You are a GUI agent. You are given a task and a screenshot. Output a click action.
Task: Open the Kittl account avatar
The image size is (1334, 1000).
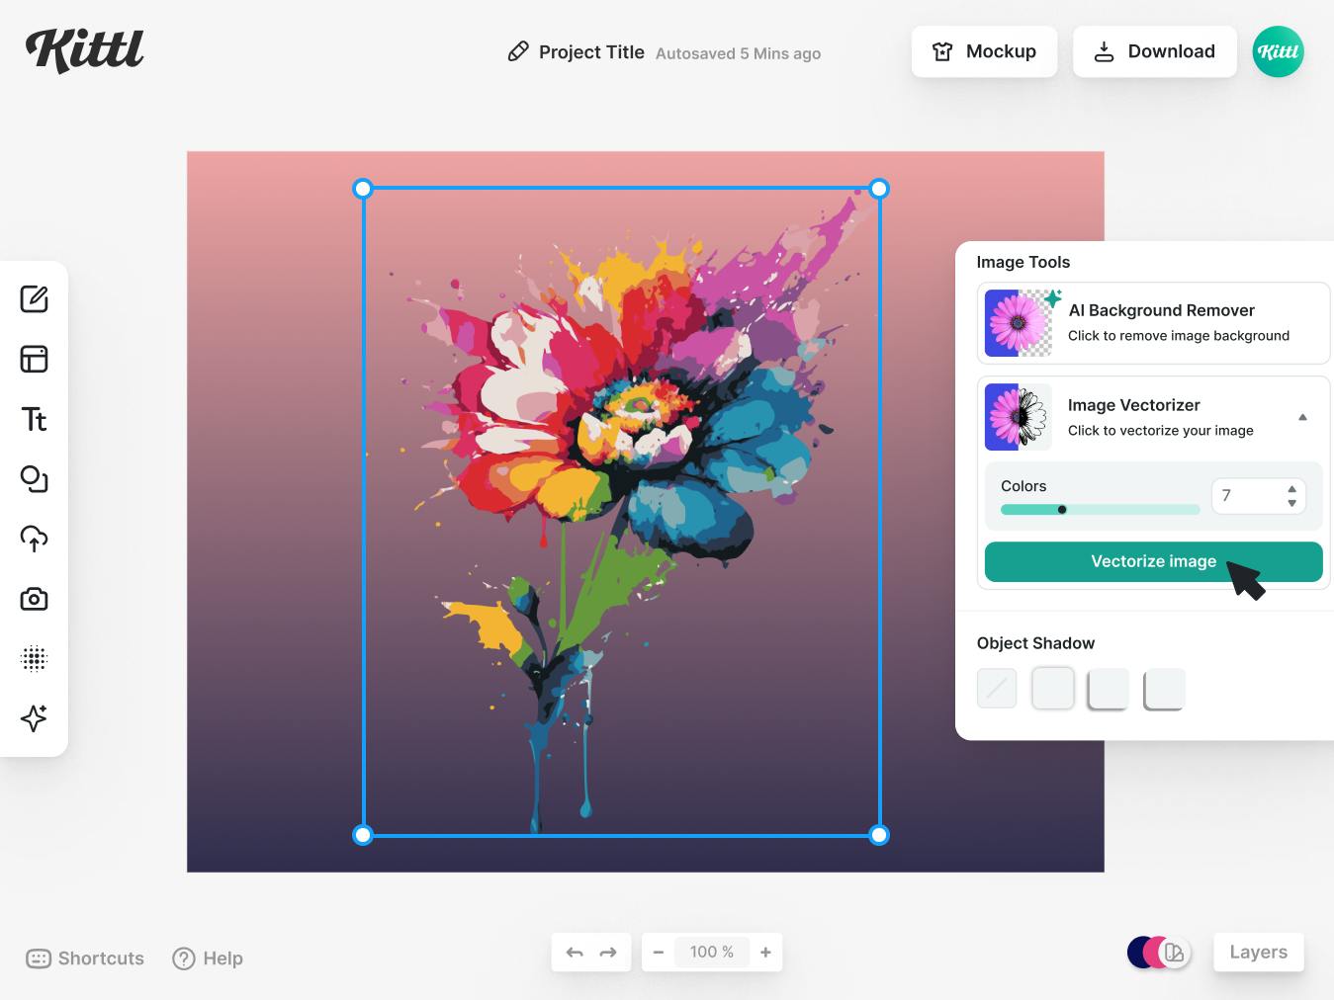tap(1278, 51)
